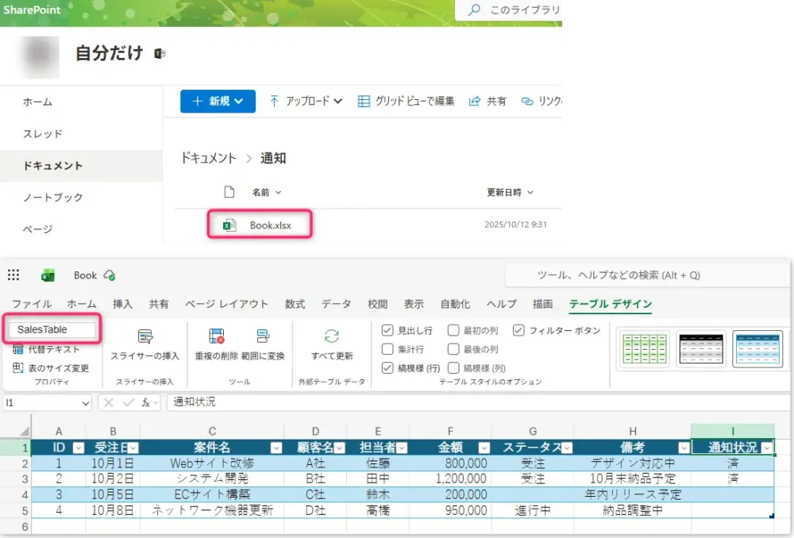
Task: Click the resize table icon
Action: pyautogui.click(x=17, y=368)
